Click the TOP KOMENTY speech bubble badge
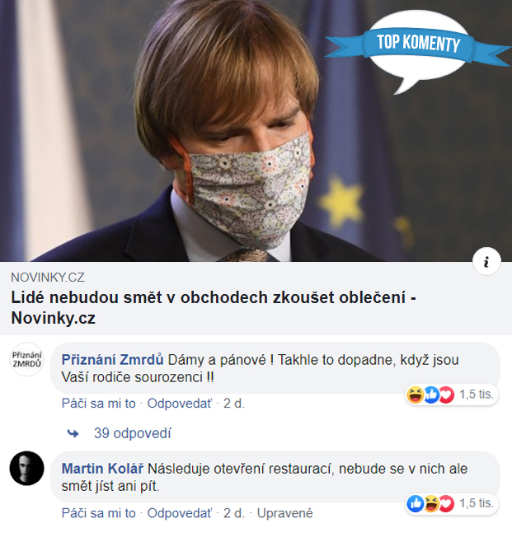Screen dimensions: 512x537 click(x=418, y=49)
